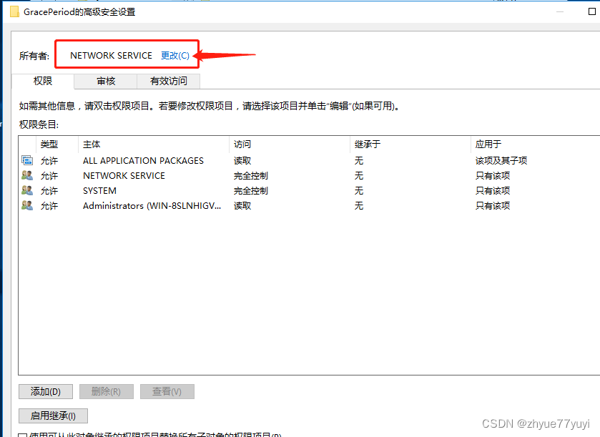This screenshot has width=600, height=437.
Task: Select the Administrators (WIN-8SLNHIGV... entry
Action: (x=309, y=205)
